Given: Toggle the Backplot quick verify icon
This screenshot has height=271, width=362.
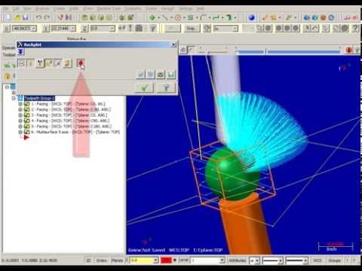Looking at the screenshot, I should (x=58, y=63).
